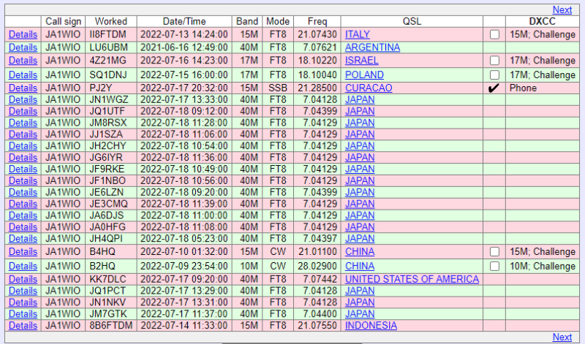Tick the checkbox in the POLAND row
The height and width of the screenshot is (344, 585).
[495, 74]
